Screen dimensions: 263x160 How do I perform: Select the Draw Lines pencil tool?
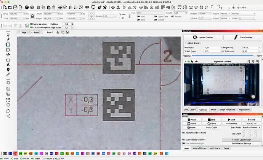(8, 40)
